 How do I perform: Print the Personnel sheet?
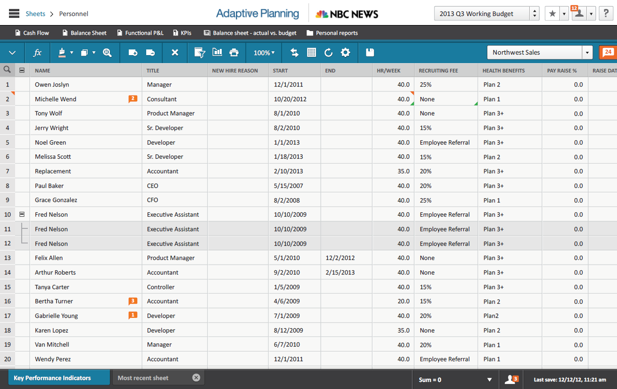point(234,52)
